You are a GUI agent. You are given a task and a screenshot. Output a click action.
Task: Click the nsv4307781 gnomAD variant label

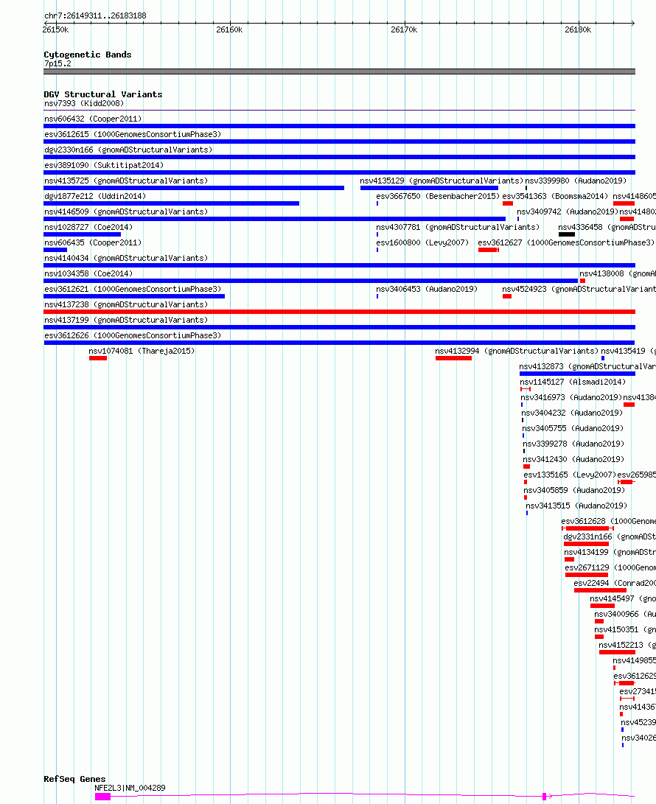[x=458, y=227]
